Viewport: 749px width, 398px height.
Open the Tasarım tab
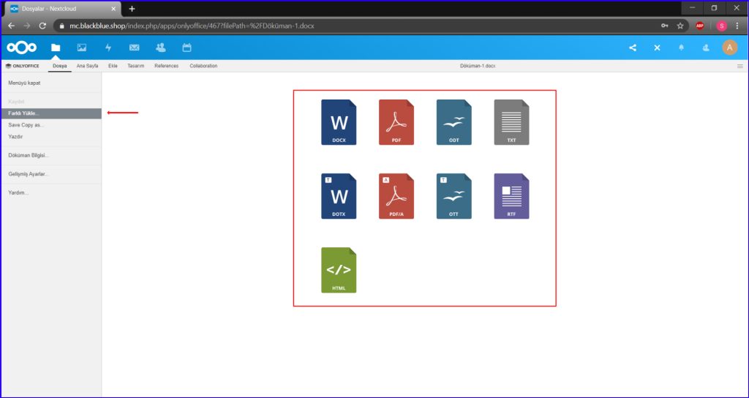pyautogui.click(x=136, y=66)
